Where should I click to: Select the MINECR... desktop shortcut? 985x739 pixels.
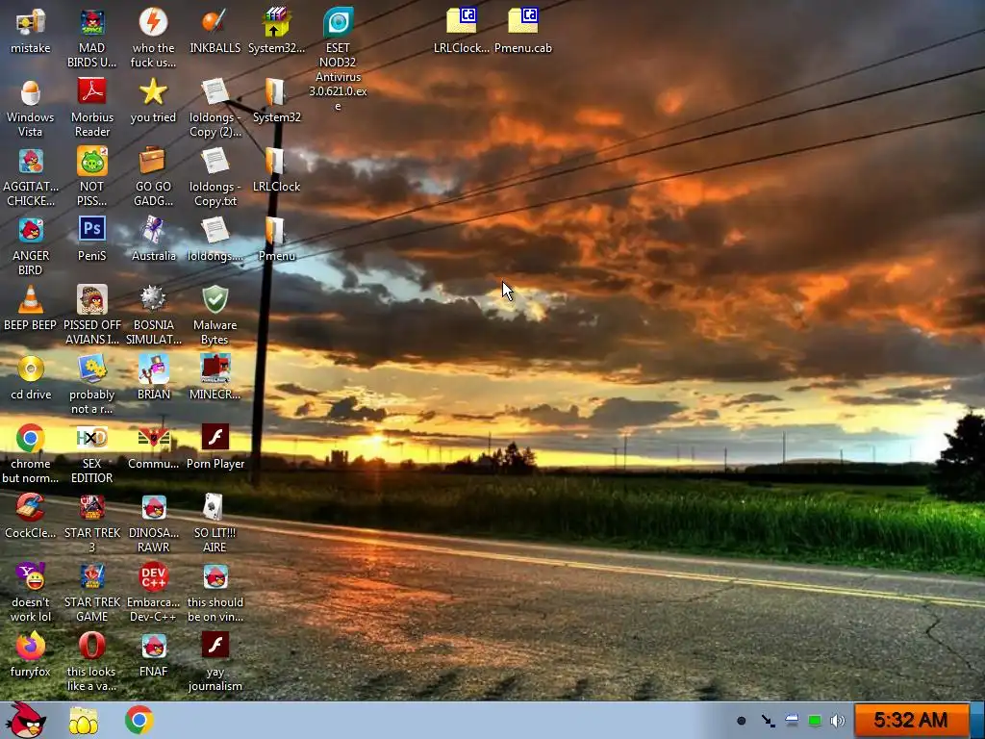215,370
